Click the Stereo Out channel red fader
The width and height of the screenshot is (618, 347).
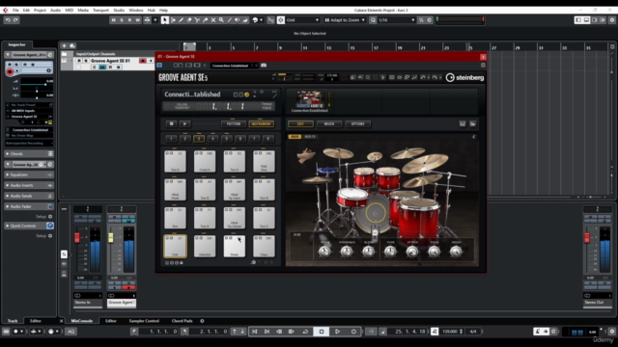click(587, 237)
